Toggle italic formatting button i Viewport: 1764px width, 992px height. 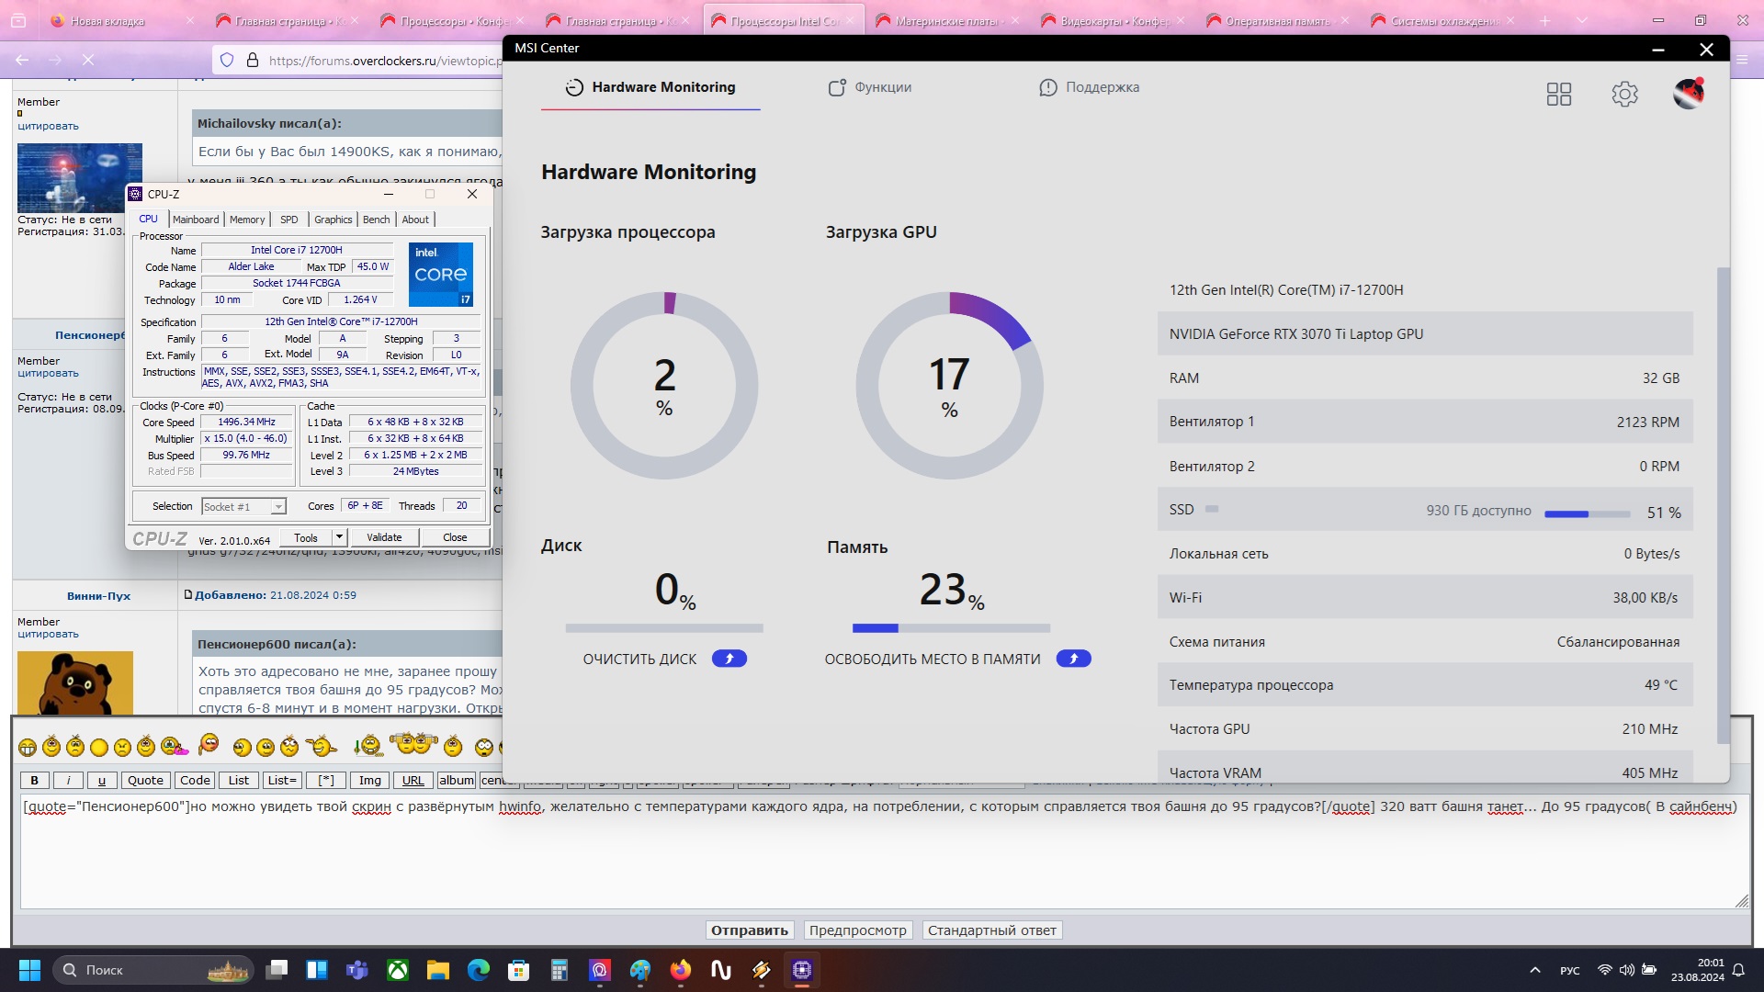[x=68, y=780]
